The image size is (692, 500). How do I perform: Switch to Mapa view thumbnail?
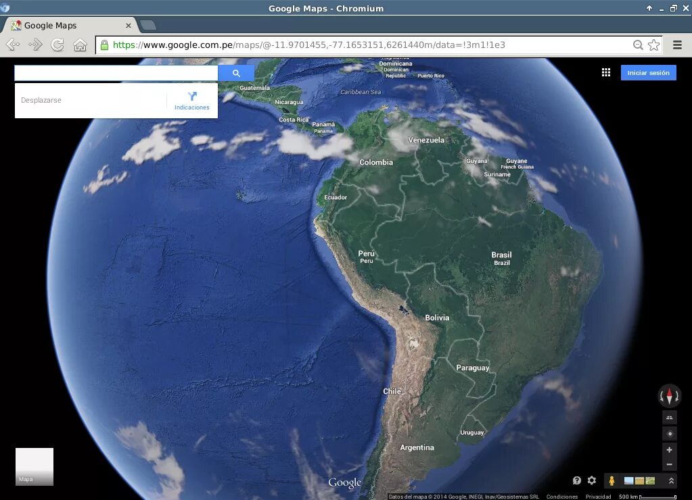click(34, 466)
